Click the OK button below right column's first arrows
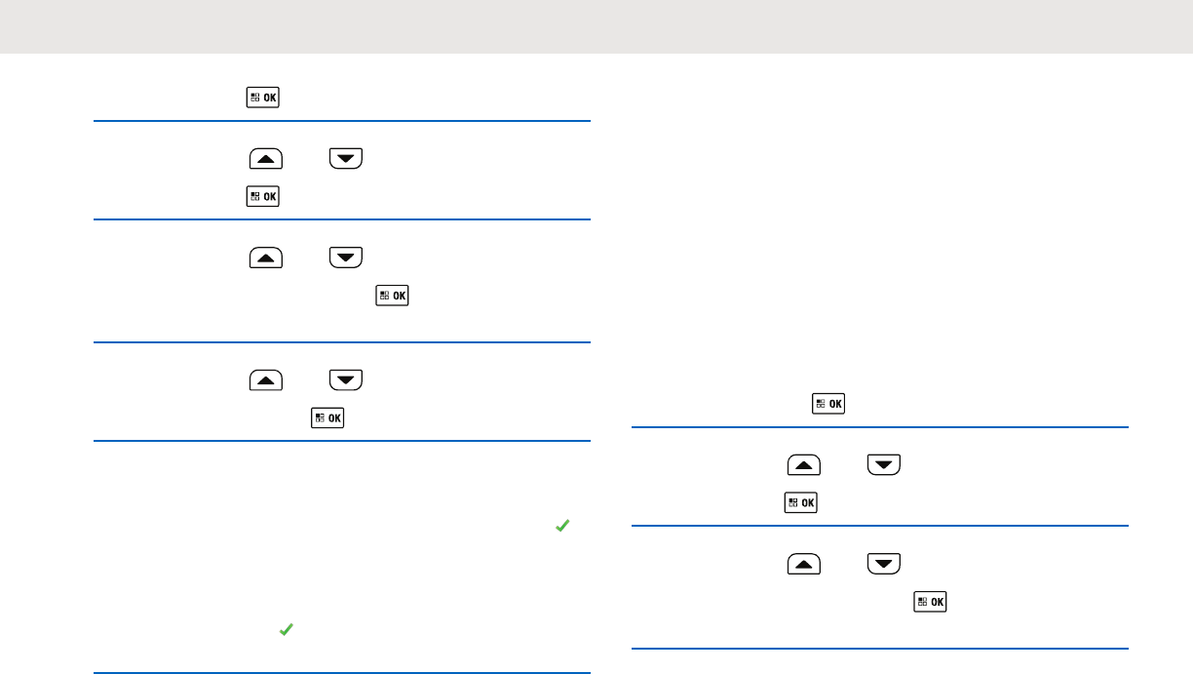Viewport: 1193px width, 674px height. (x=801, y=503)
